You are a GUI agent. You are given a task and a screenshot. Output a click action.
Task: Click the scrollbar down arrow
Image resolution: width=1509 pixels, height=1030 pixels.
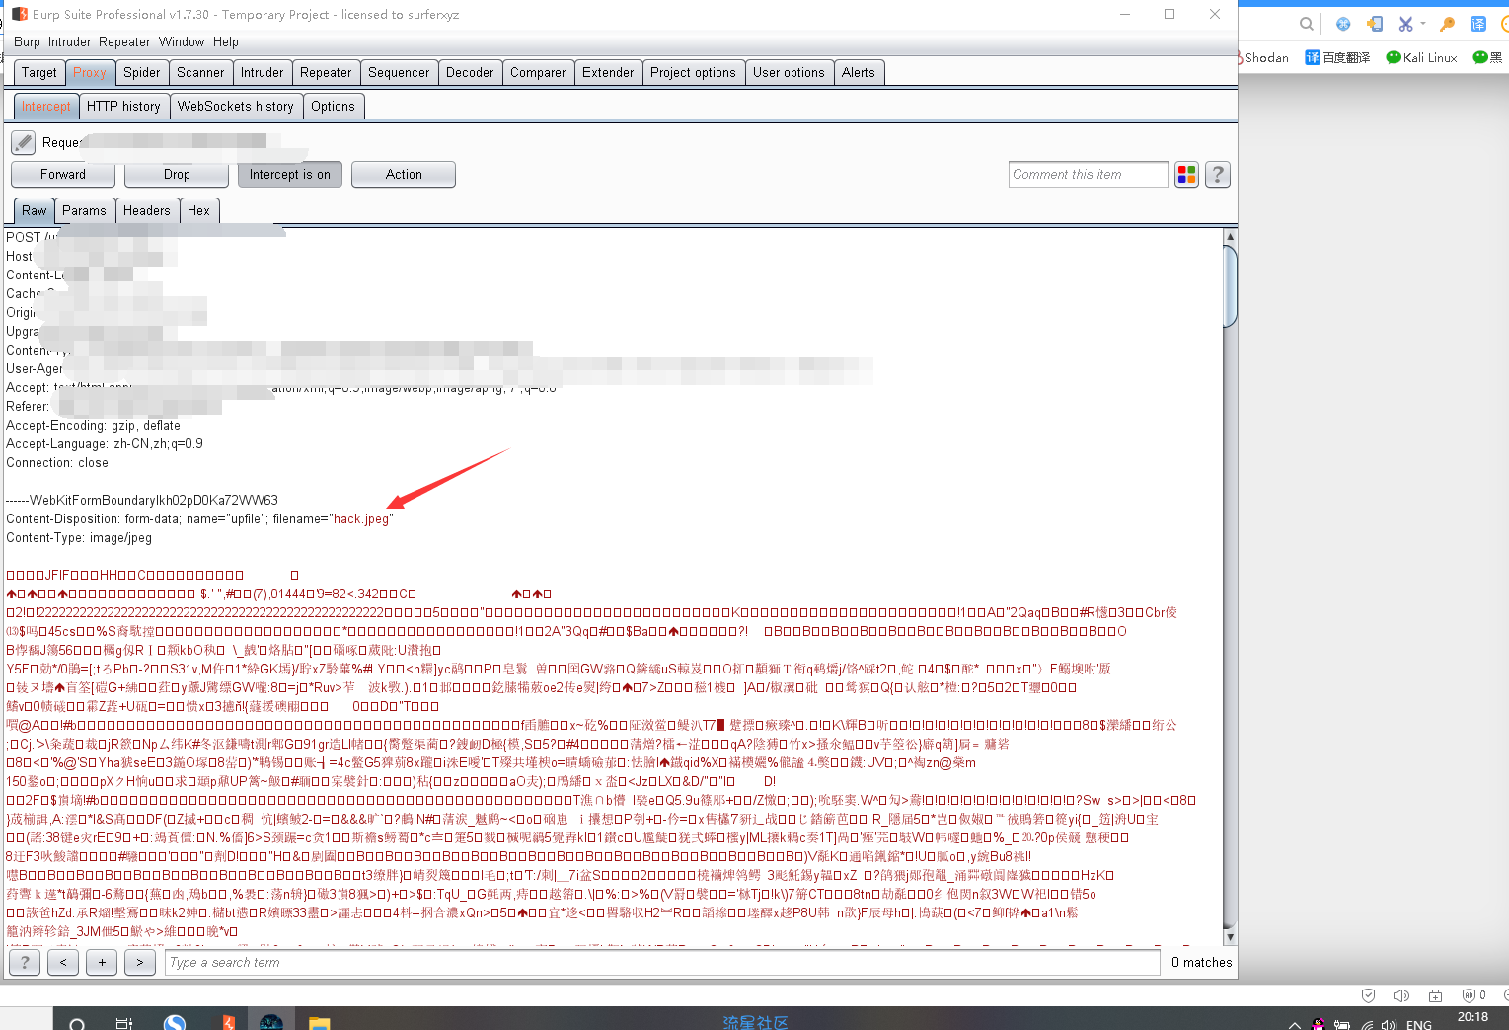1230,936
